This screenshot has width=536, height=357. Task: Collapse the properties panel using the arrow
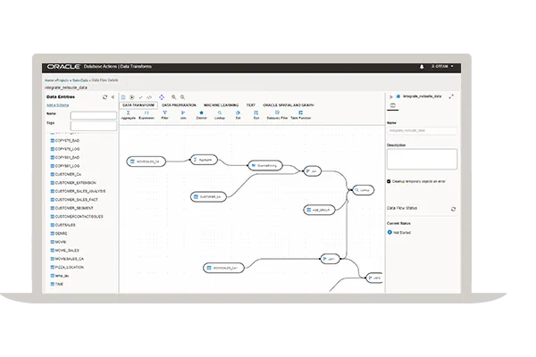point(389,95)
